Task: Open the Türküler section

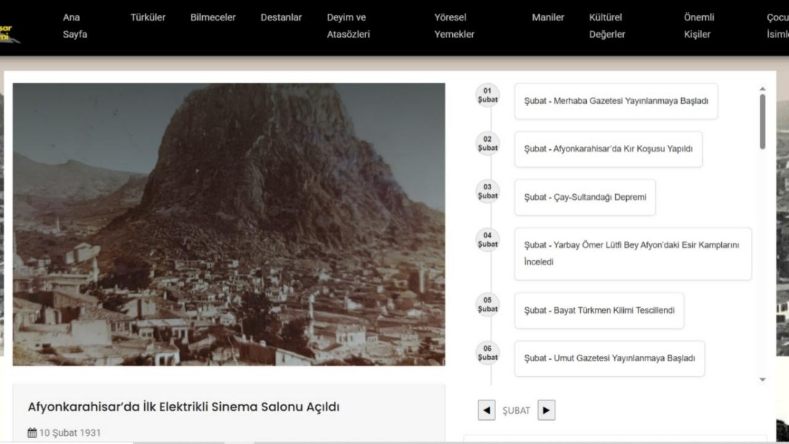Action: coord(147,17)
